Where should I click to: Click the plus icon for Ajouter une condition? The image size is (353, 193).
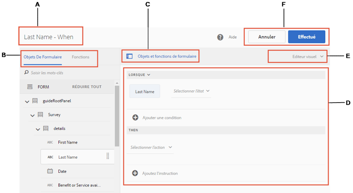pos(135,117)
